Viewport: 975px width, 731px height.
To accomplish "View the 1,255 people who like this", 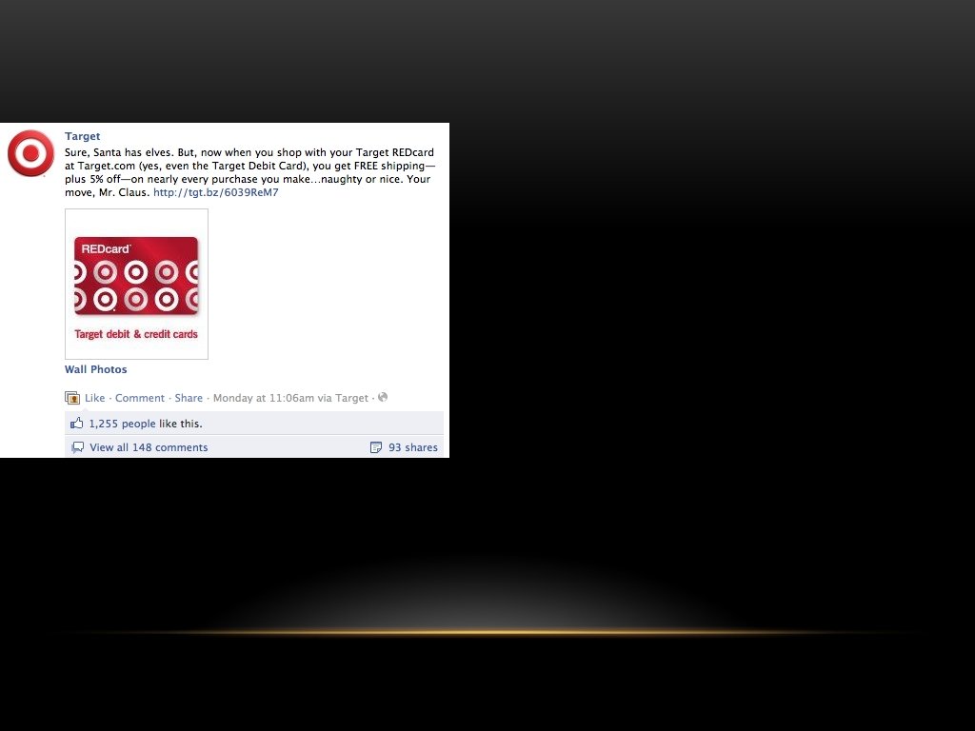I will click(123, 424).
